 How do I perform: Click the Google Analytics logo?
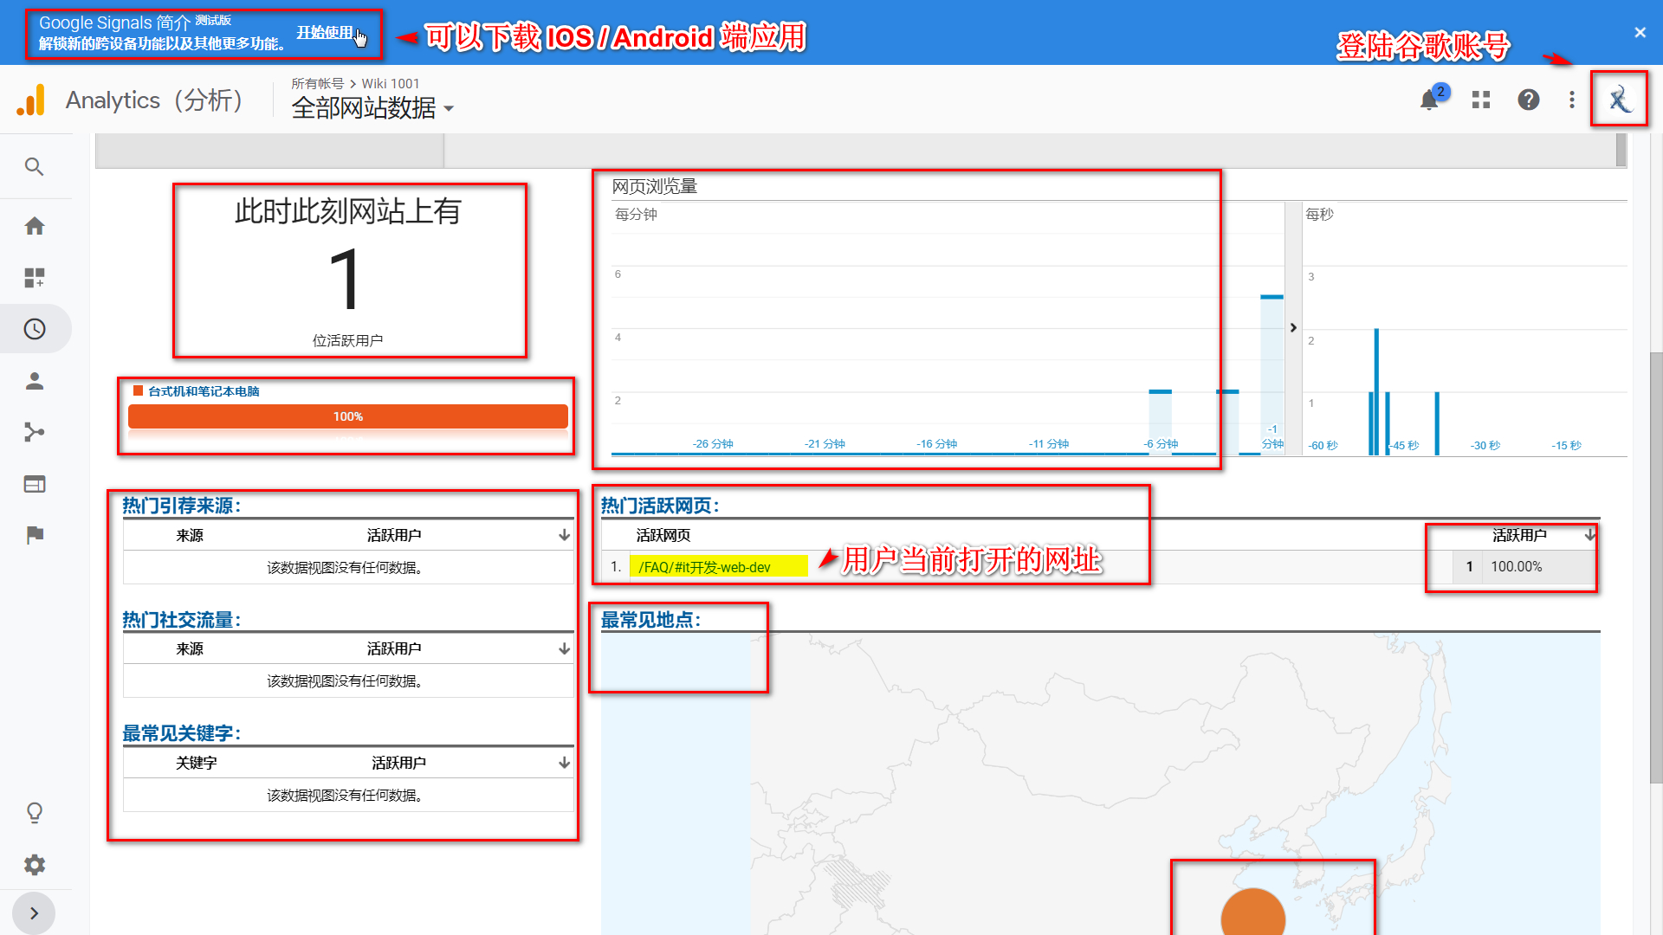pyautogui.click(x=31, y=100)
